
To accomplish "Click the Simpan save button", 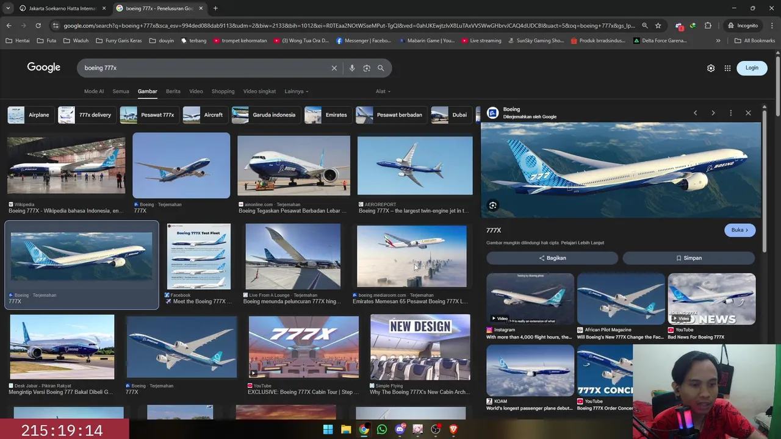I will 689,258.
